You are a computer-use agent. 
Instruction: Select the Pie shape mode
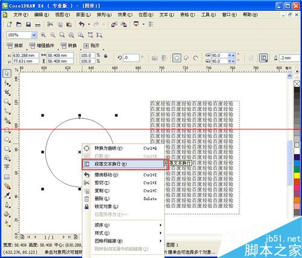pyautogui.click(x=186, y=58)
